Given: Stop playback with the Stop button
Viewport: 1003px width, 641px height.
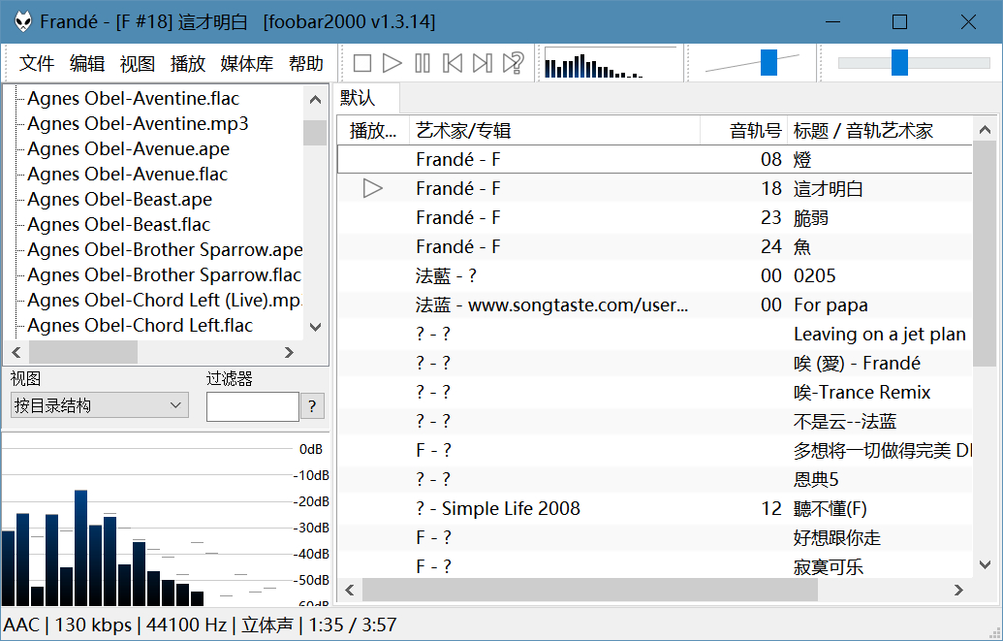Looking at the screenshot, I should coord(362,63).
